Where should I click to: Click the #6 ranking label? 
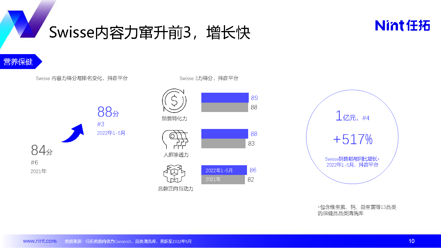coord(34,163)
